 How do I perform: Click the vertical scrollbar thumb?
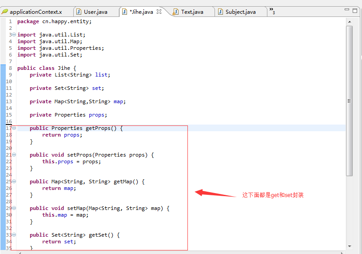click(350, 101)
